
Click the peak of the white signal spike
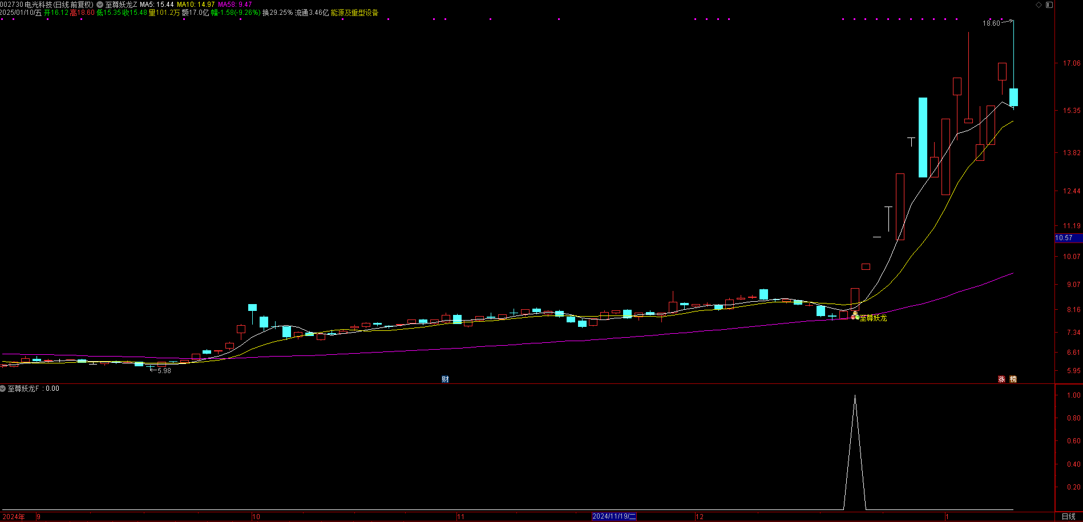(x=855, y=395)
